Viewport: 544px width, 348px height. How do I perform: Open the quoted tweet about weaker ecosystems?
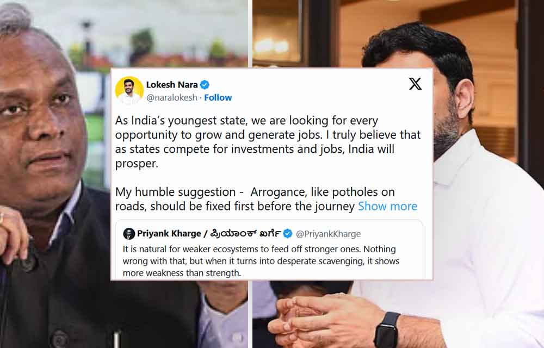point(269,250)
